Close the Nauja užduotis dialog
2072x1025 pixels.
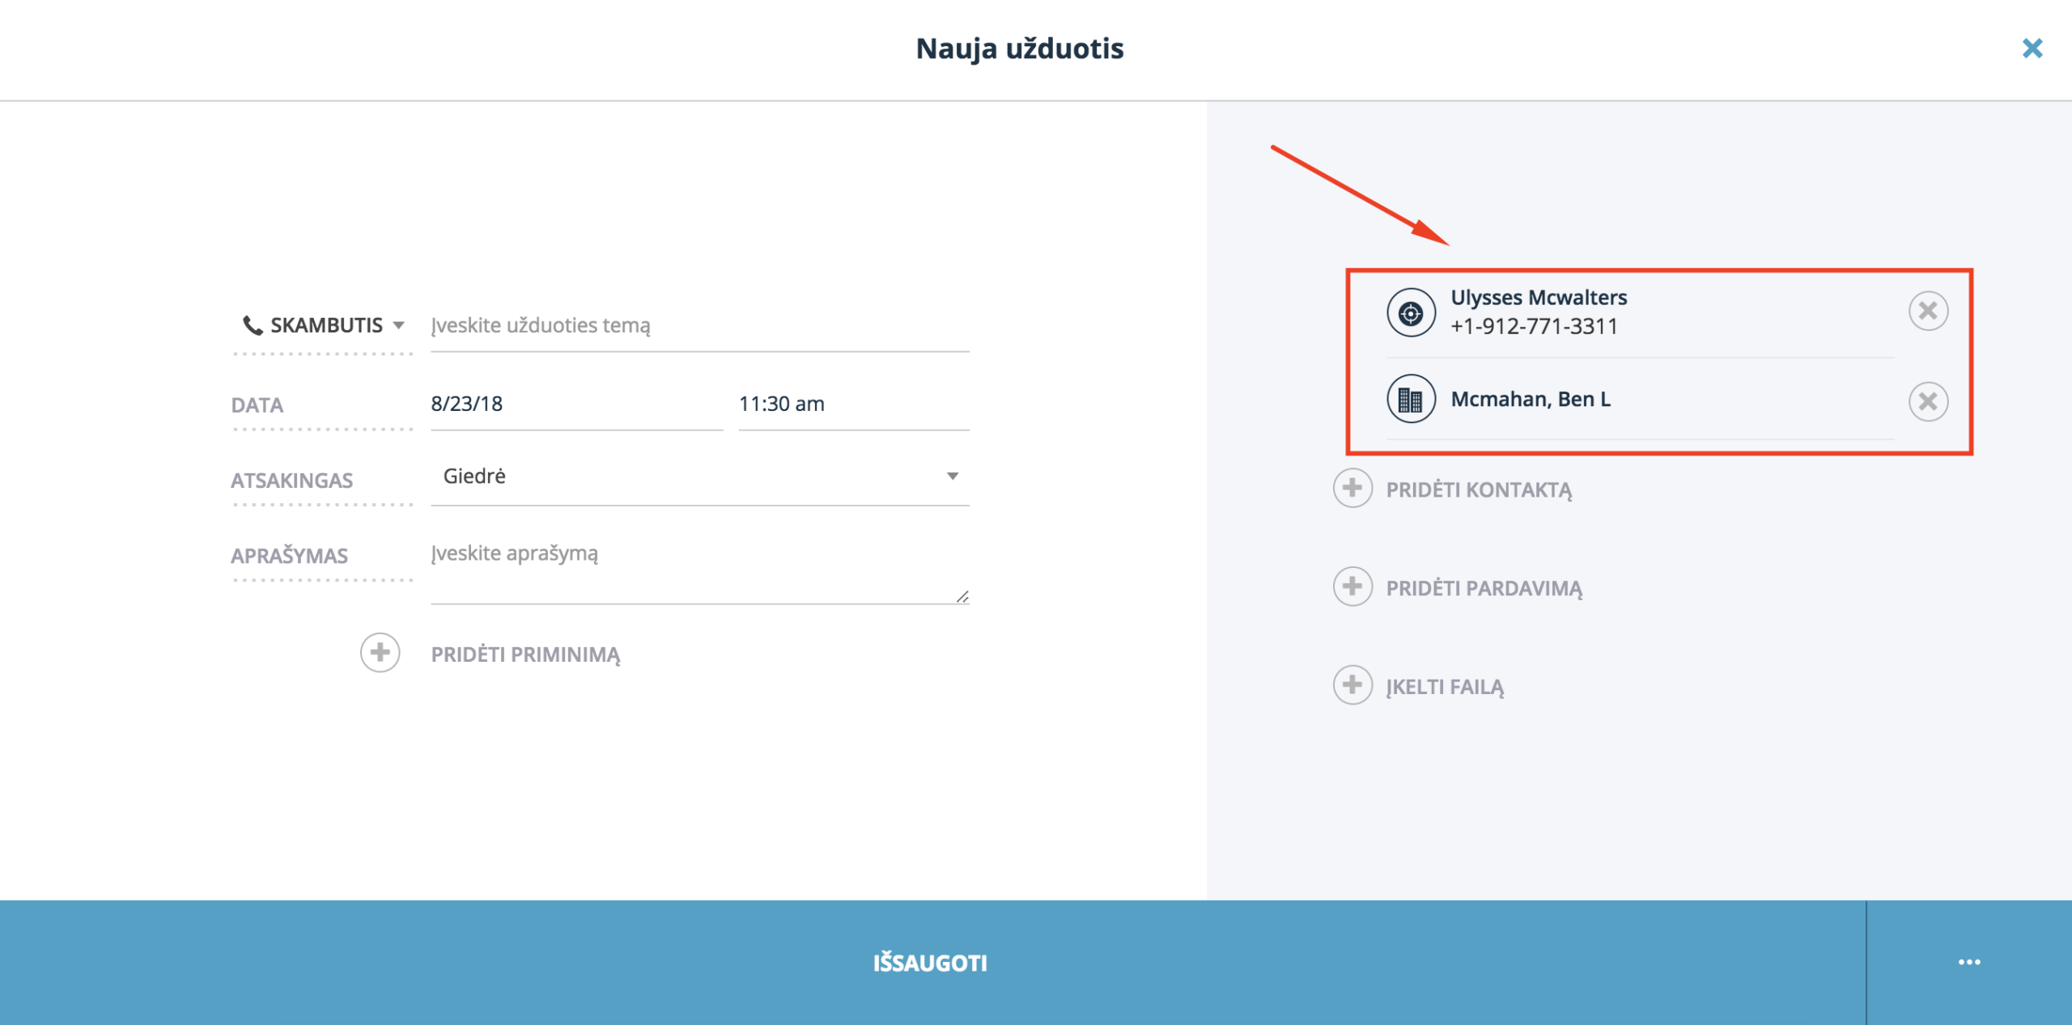point(2032,49)
